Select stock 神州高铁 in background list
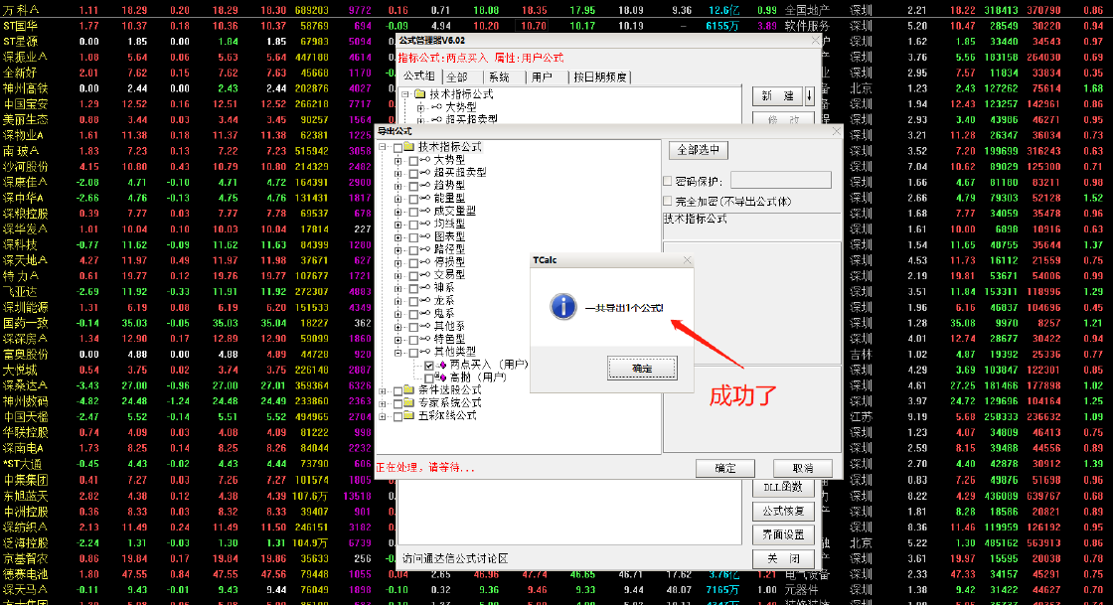 (26, 88)
